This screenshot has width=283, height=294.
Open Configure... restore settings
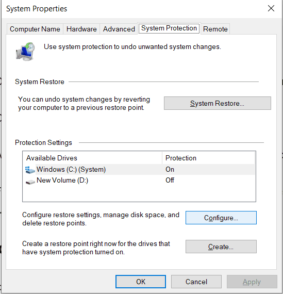coord(221,218)
